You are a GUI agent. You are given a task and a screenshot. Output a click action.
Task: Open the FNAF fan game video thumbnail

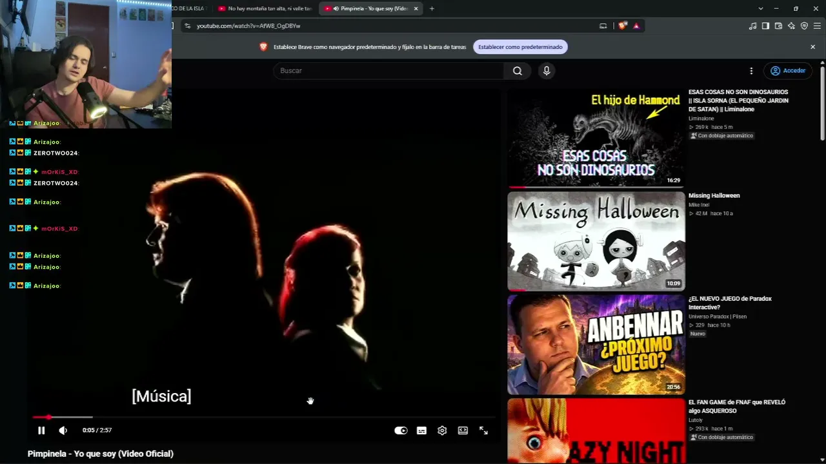(x=596, y=430)
